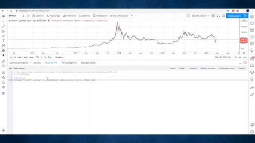Open the notifications bell icon
Viewport: 255px width, 143px height.
(252, 79)
